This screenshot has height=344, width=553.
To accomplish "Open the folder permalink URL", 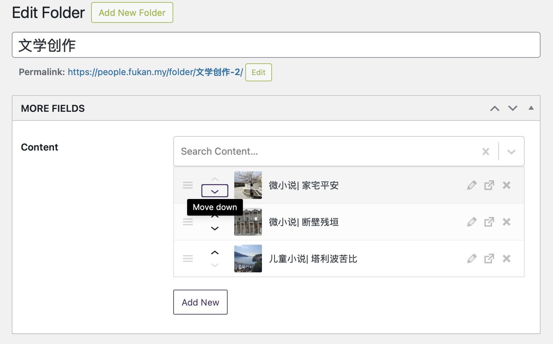I will (x=155, y=72).
